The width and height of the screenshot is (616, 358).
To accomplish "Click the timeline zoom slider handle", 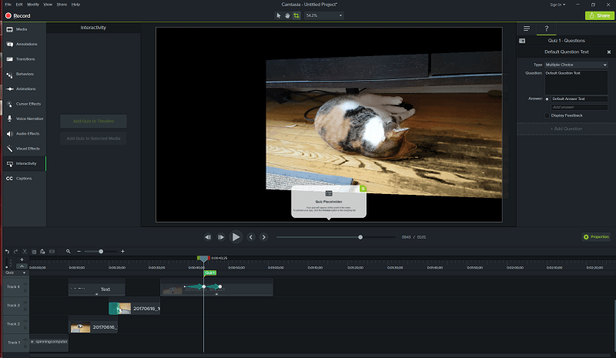I will pos(101,252).
